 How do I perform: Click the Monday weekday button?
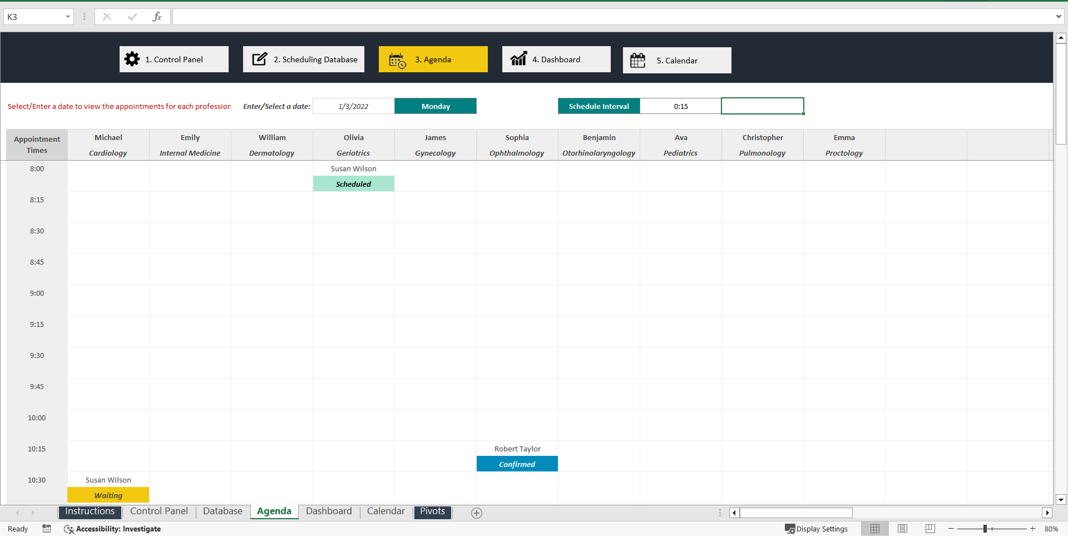point(436,106)
